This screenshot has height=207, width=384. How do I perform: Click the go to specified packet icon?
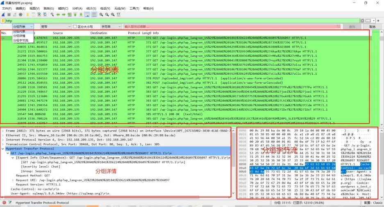tap(70, 15)
